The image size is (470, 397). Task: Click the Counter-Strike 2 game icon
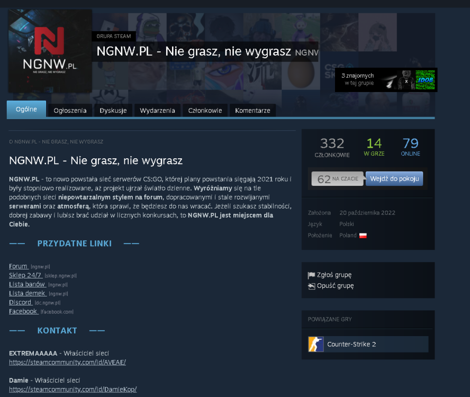pos(316,344)
